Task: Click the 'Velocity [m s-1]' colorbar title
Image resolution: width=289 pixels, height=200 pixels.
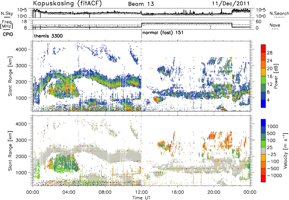Action: pyautogui.click(x=285, y=151)
